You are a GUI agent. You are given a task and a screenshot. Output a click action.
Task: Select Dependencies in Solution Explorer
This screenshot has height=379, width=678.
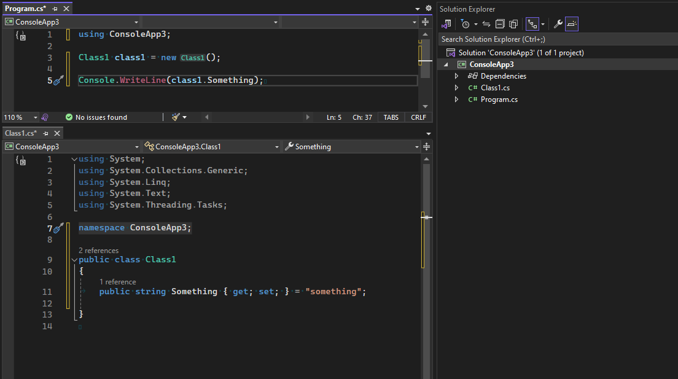[x=504, y=76]
